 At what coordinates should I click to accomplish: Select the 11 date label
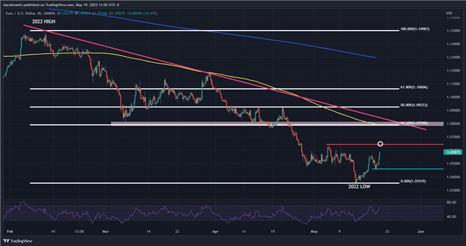coord(243,232)
